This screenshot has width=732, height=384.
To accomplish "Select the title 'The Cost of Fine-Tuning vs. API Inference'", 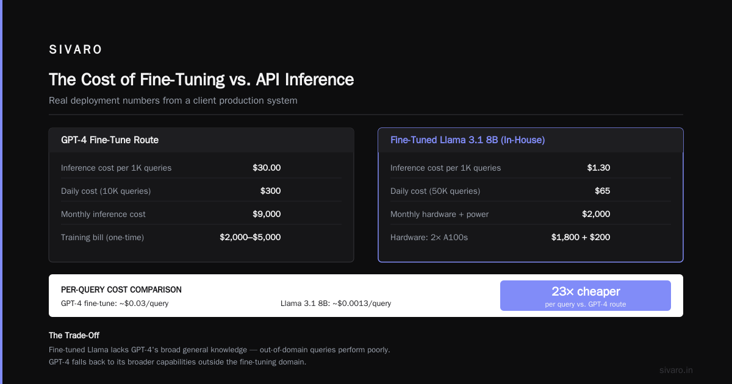I will pos(201,80).
